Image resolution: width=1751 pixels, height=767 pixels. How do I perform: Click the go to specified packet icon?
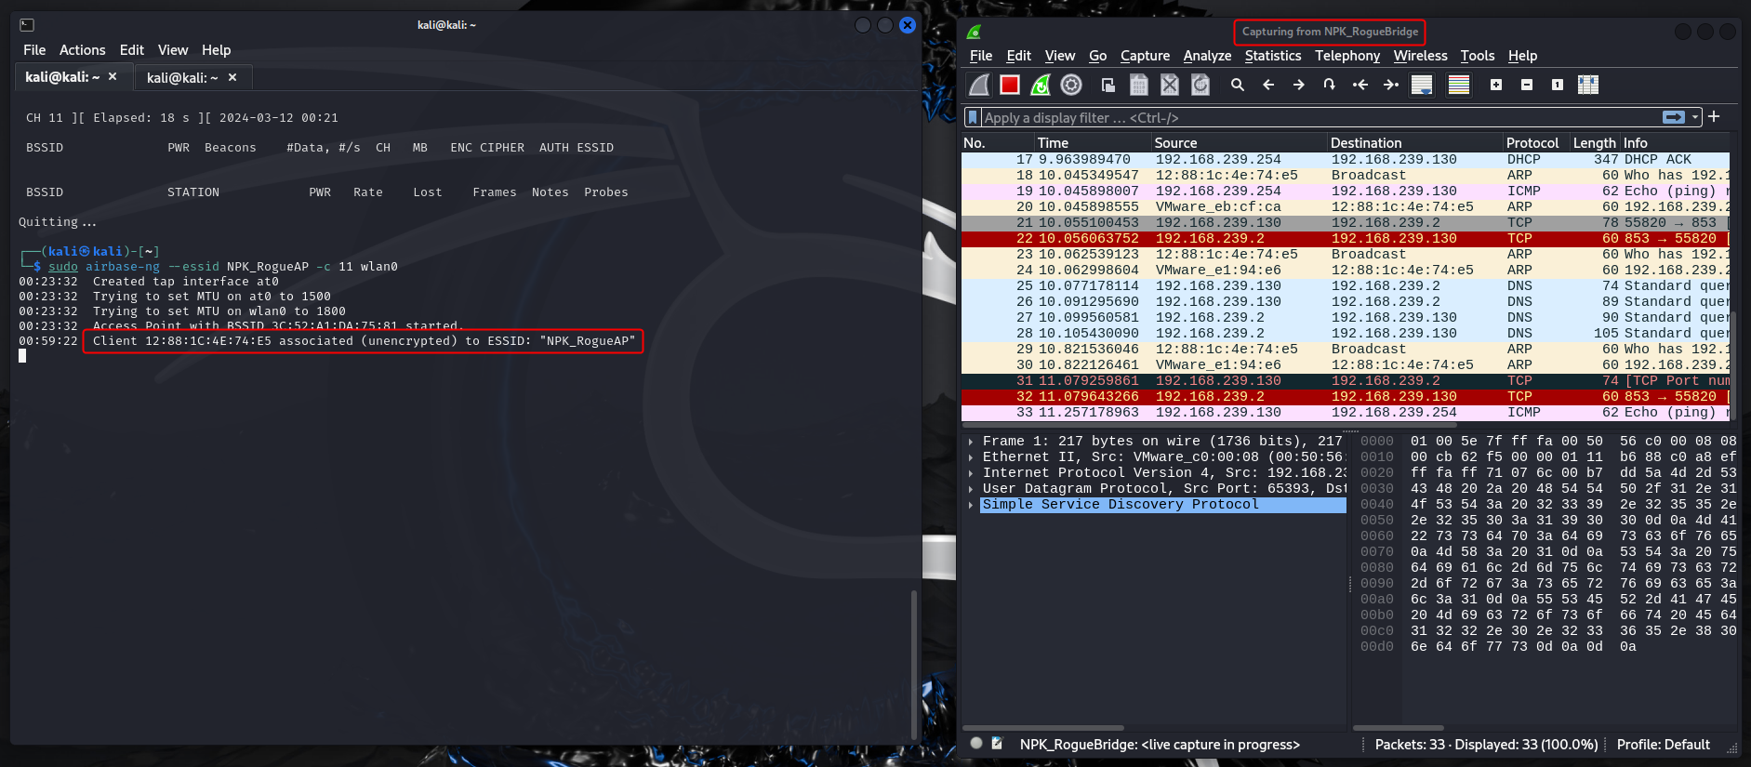pyautogui.click(x=1330, y=85)
